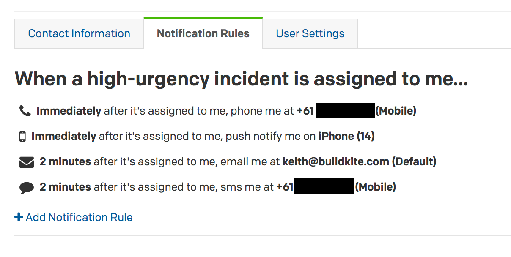Click the redacted number in the phone rule
The height and width of the screenshot is (257, 511).
coord(345,111)
